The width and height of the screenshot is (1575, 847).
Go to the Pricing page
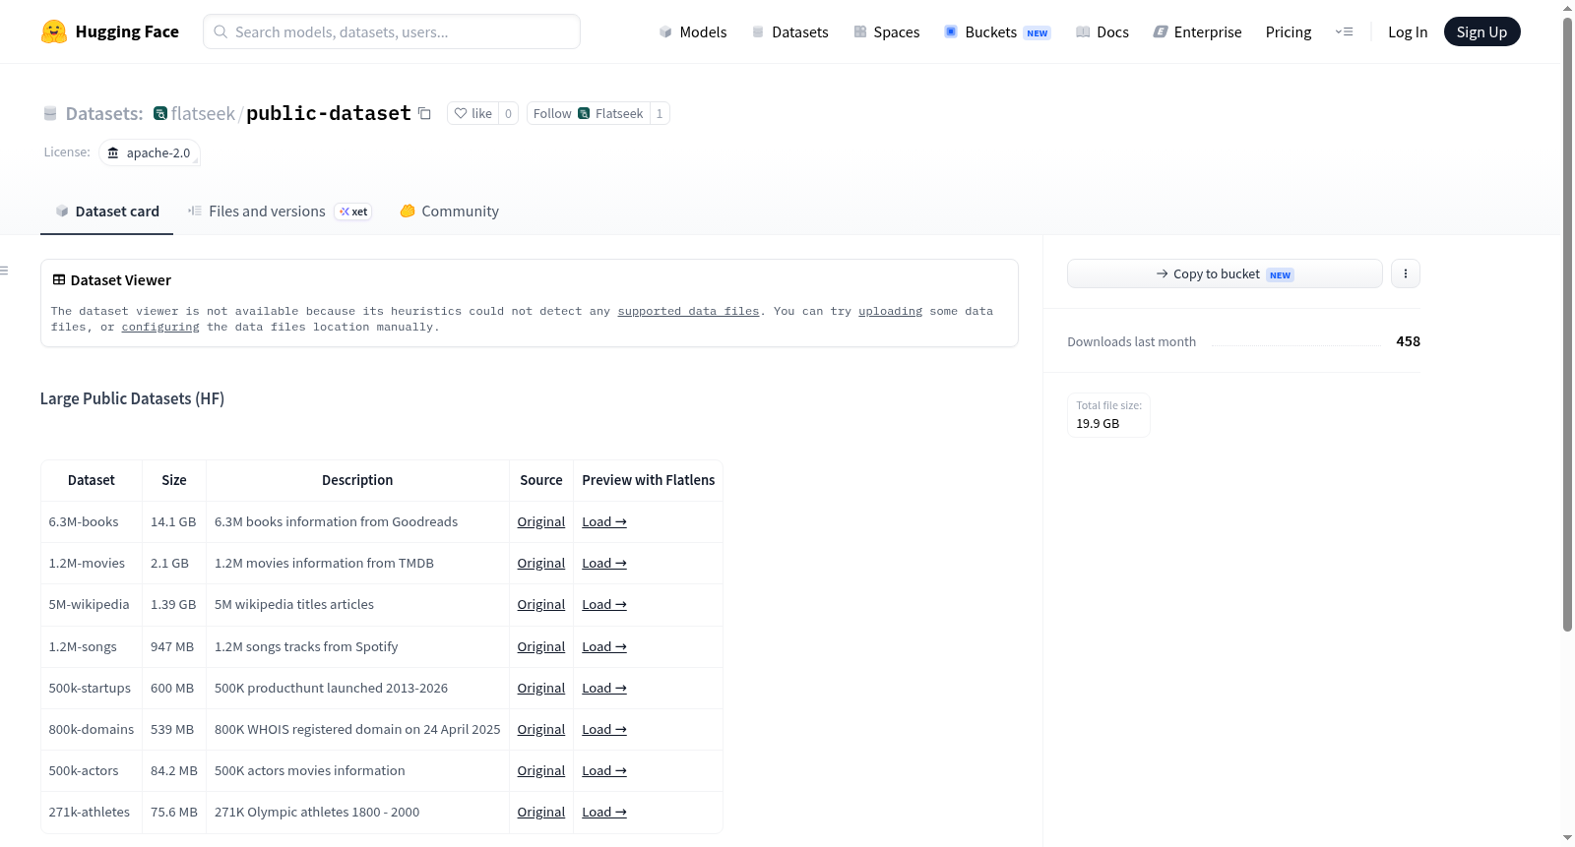1289,31
